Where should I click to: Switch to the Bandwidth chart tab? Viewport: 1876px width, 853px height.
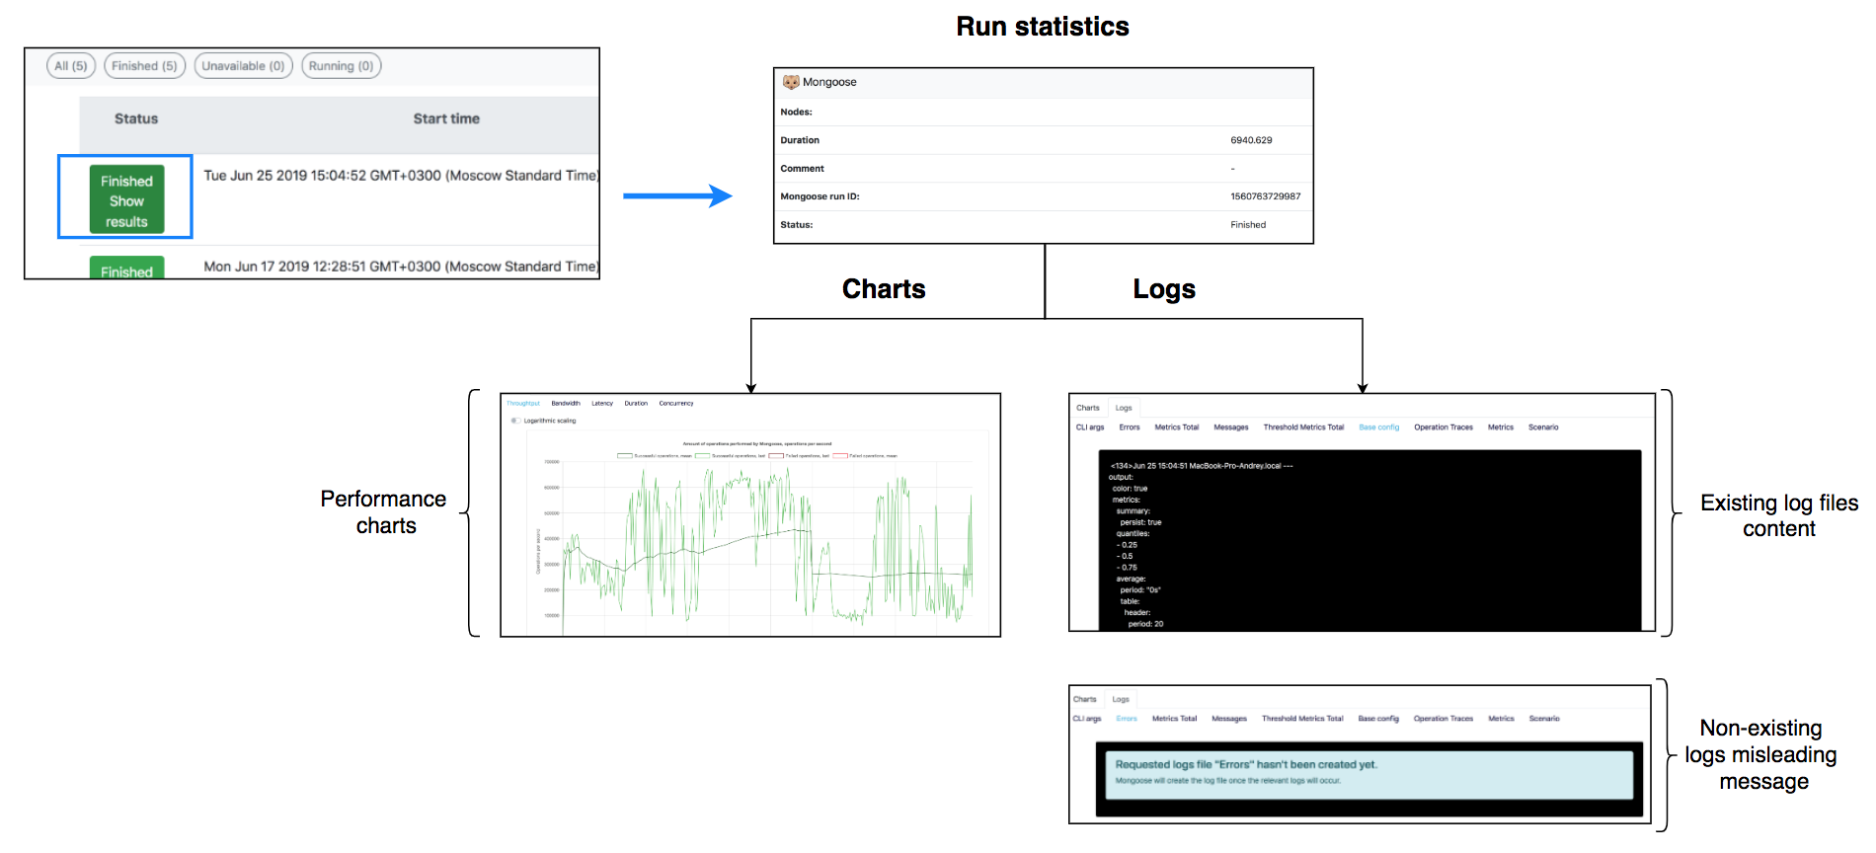click(566, 403)
